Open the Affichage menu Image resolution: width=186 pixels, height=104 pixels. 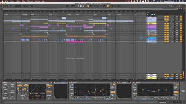(30, 1)
